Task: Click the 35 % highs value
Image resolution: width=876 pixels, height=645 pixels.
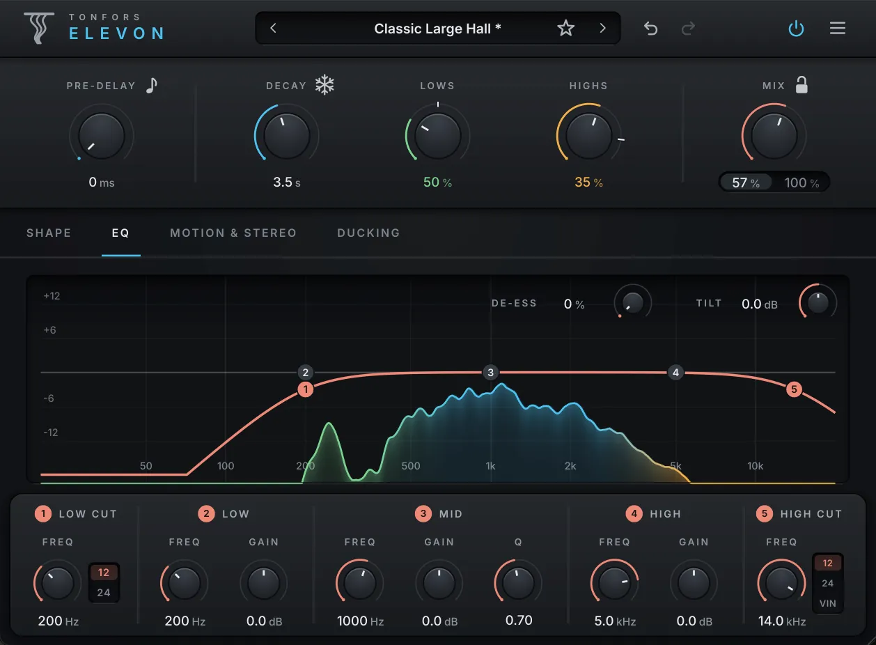Action: 588,182
